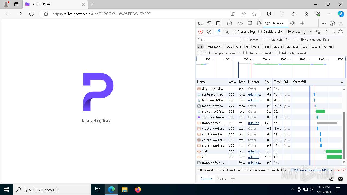Viewport: 347px width, 195px height.
Task: Open the Sources bug icon tool
Action: click(x=259, y=23)
